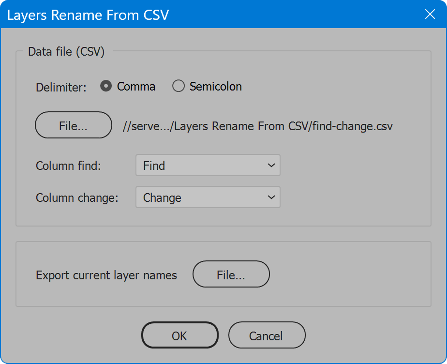Click the Column change label
This screenshot has width=447, height=364.
(x=77, y=197)
